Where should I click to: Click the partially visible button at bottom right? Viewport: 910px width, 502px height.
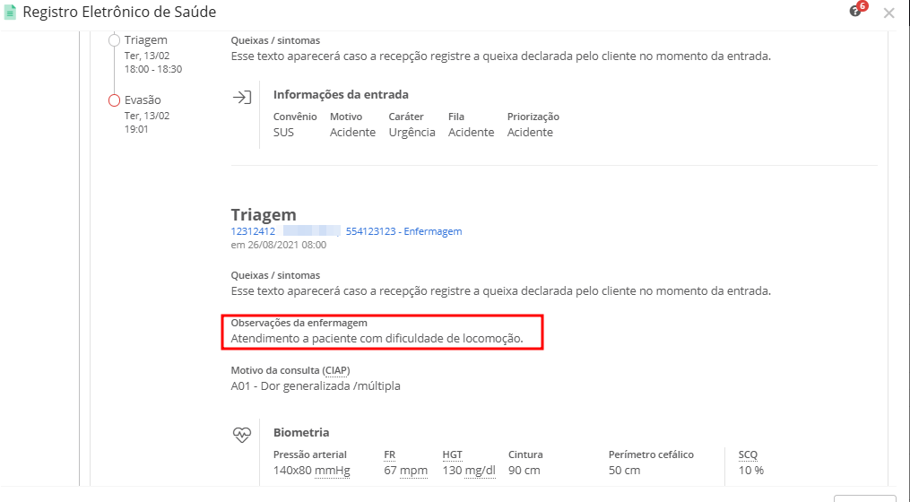[864, 498]
